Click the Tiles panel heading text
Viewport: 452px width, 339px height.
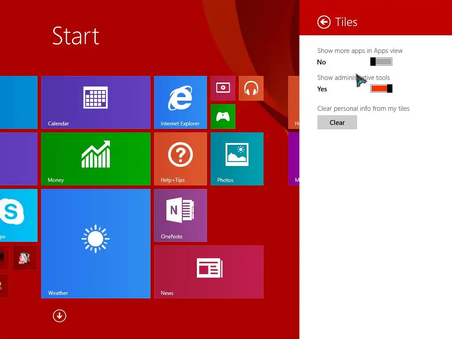coord(346,22)
